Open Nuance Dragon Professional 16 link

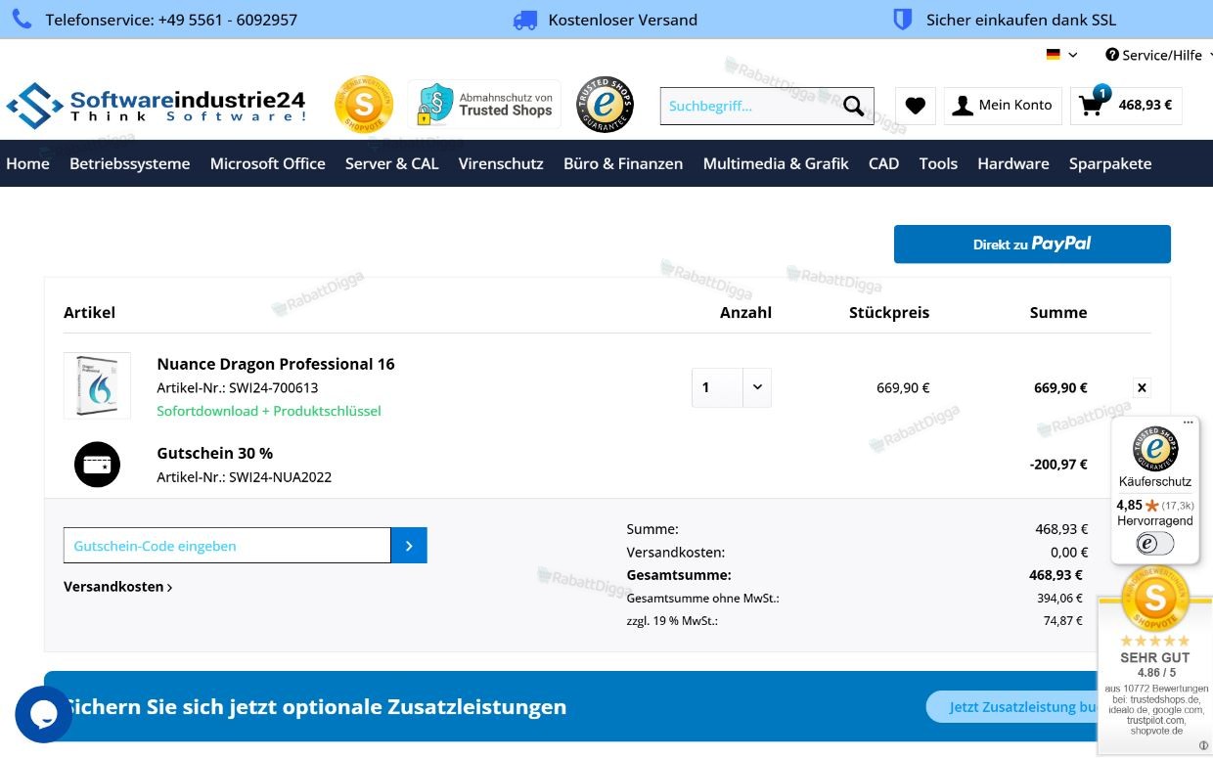pos(276,364)
